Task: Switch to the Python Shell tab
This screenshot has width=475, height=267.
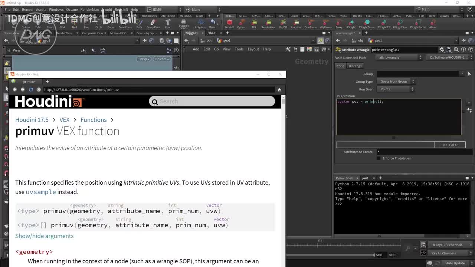Action: (x=344, y=178)
